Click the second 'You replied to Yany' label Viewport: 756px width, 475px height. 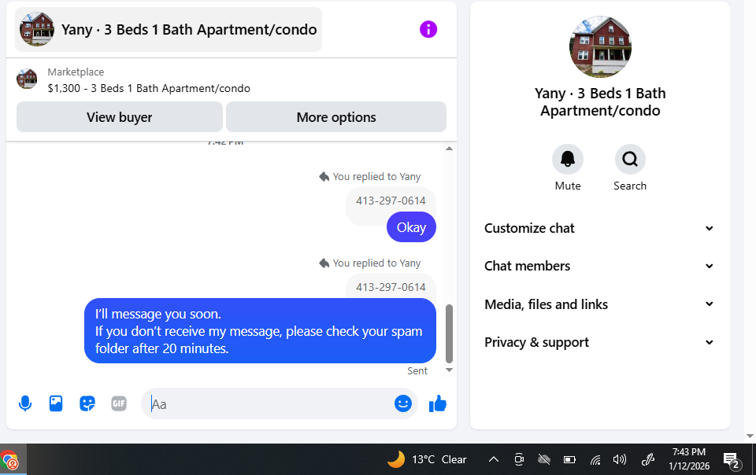click(376, 263)
